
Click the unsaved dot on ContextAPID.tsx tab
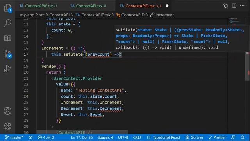click(167, 6)
